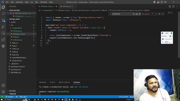Viewport: 180px width, 101px height.
Task: Expand the Timeline section
Action: 12,94
